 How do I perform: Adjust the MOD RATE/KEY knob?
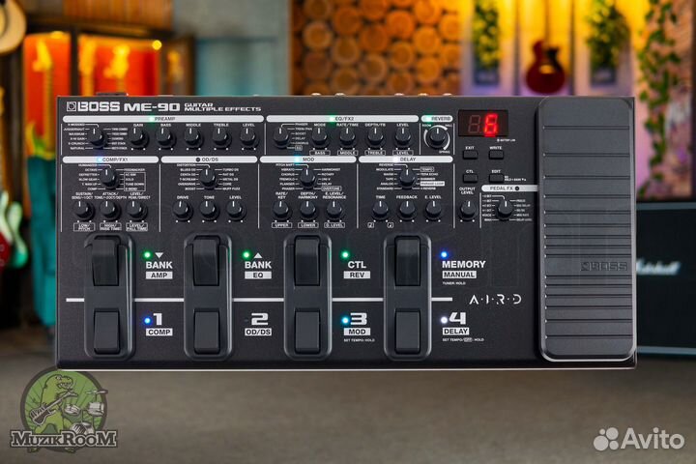click(x=281, y=210)
